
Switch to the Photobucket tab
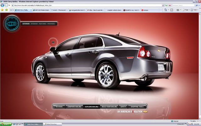pos(60,10)
